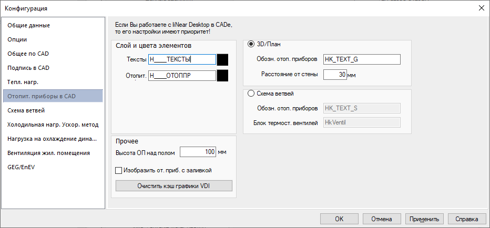Focus the Расстояние от стены field

335,75
